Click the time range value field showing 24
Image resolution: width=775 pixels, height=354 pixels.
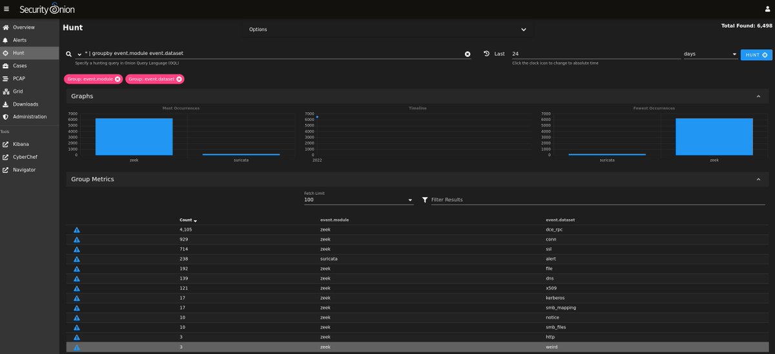click(x=595, y=54)
